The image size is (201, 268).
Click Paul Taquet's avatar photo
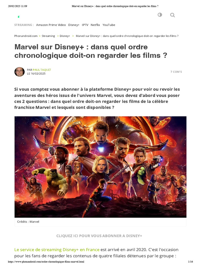pyautogui.click(x=19, y=72)
